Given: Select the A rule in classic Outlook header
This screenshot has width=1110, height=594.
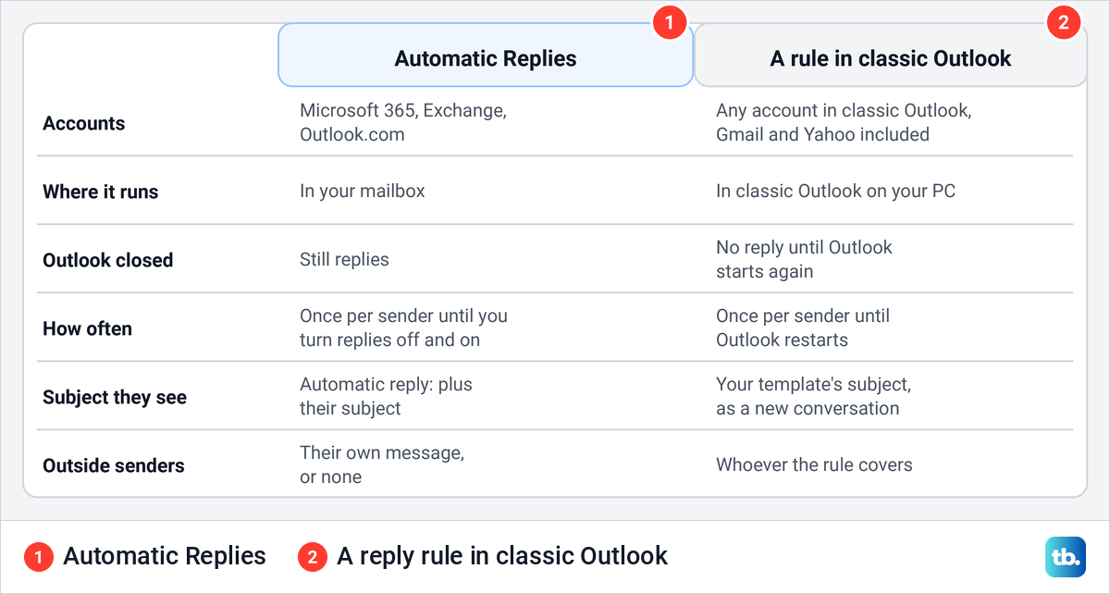Looking at the screenshot, I should click(x=891, y=56).
